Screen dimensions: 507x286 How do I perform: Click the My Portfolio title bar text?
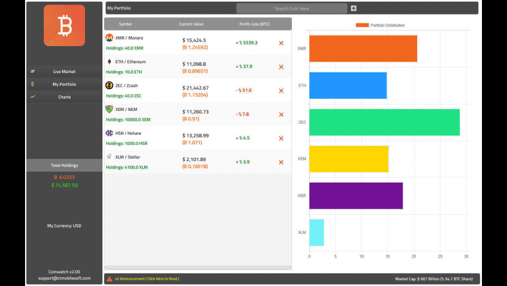pos(119,8)
